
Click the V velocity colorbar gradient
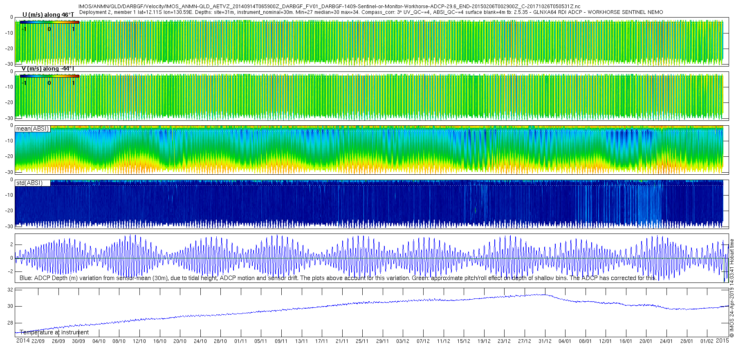coord(49,76)
